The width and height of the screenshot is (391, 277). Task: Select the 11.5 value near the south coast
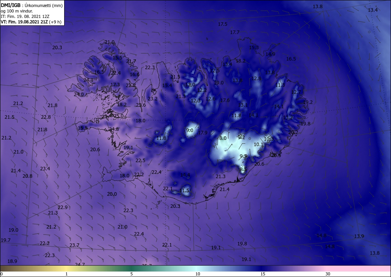click(x=184, y=191)
